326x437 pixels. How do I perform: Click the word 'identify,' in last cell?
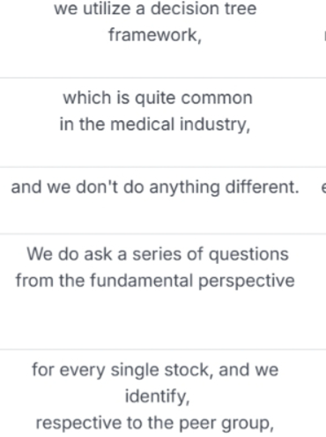tap(158, 396)
